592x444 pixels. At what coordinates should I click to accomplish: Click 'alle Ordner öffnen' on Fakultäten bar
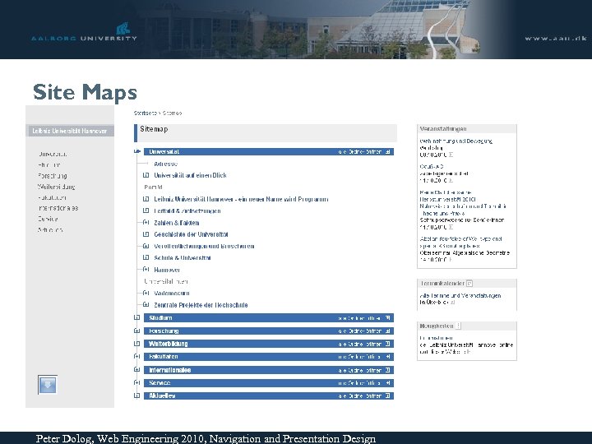click(x=364, y=357)
